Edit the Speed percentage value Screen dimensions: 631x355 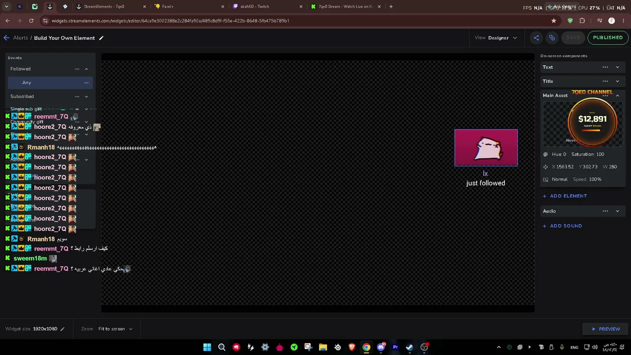[x=595, y=179]
